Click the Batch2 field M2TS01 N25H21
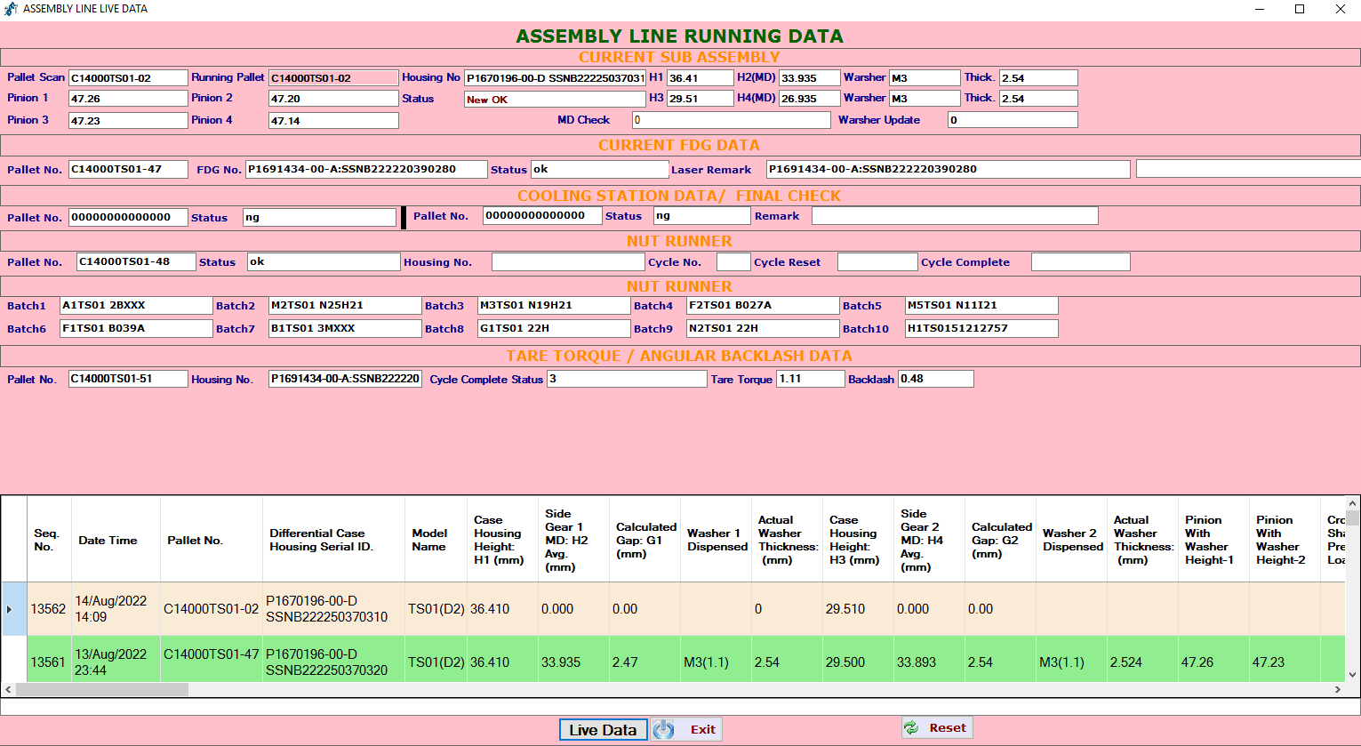Image resolution: width=1361 pixels, height=746 pixels. [x=345, y=306]
